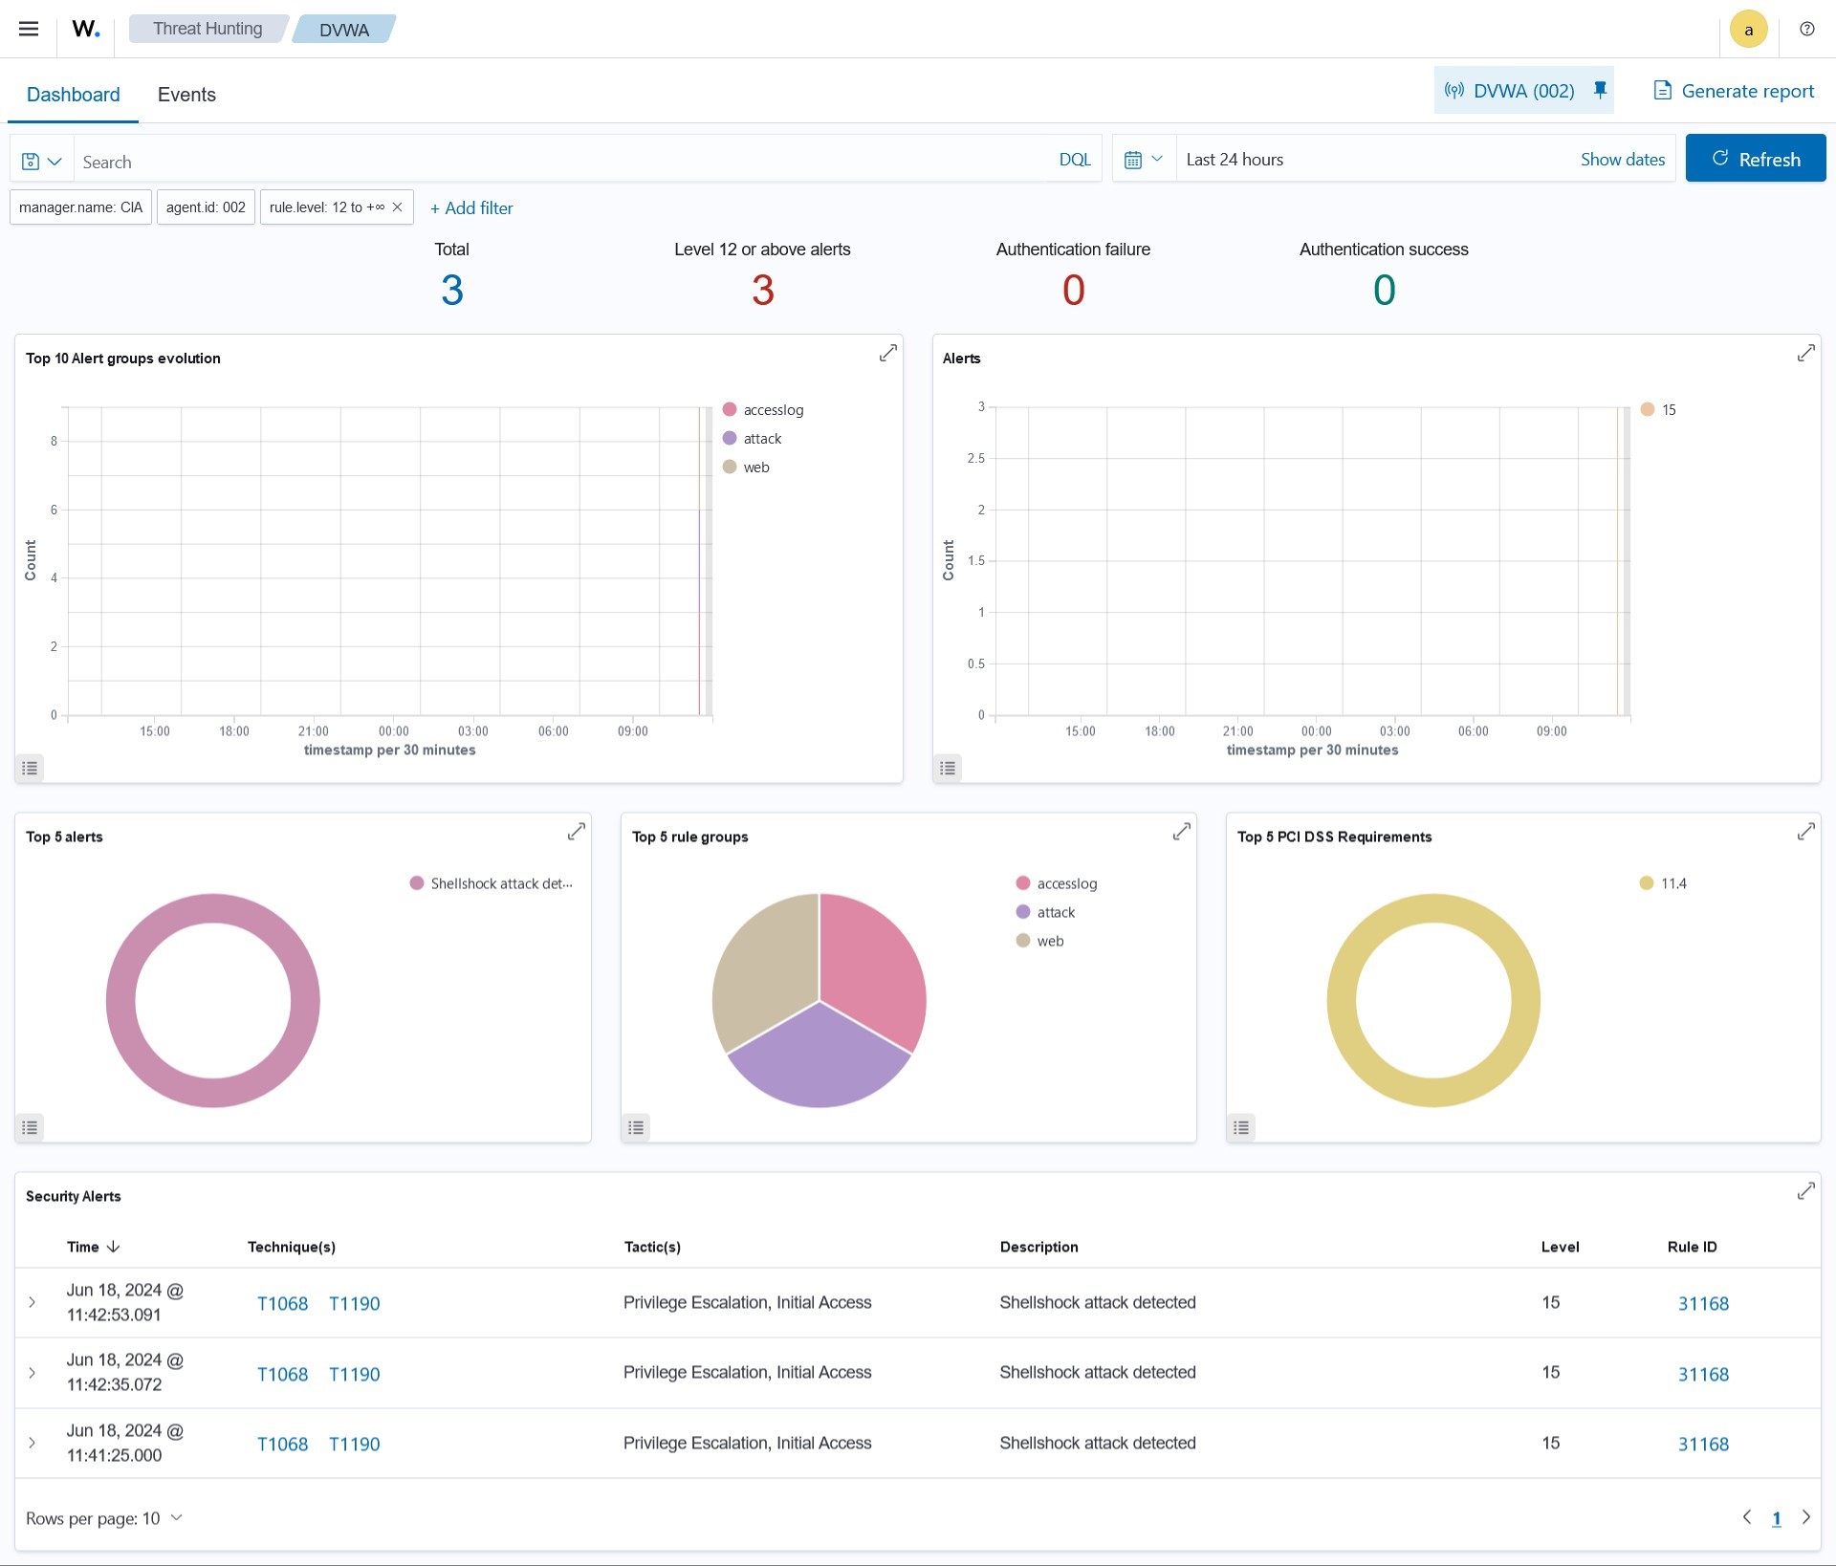Go to Threat Hunting breadcrumb

coord(208,29)
